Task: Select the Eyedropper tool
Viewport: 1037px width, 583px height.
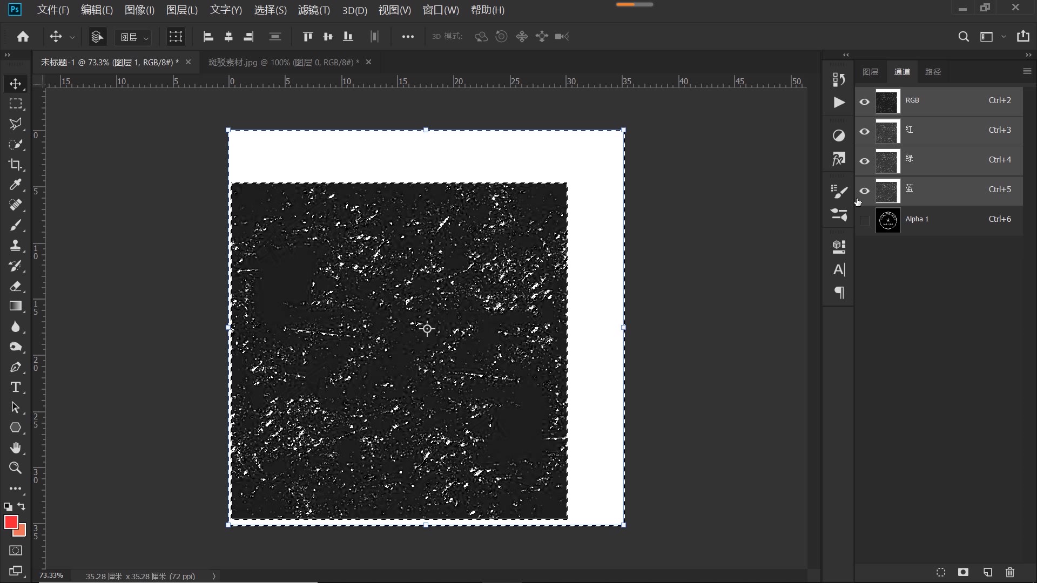Action: 15,185
